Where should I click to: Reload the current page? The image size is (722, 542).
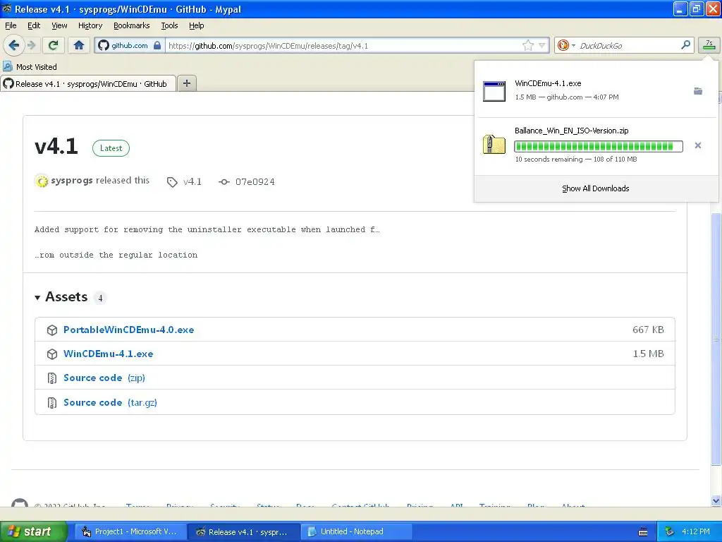[x=53, y=45]
